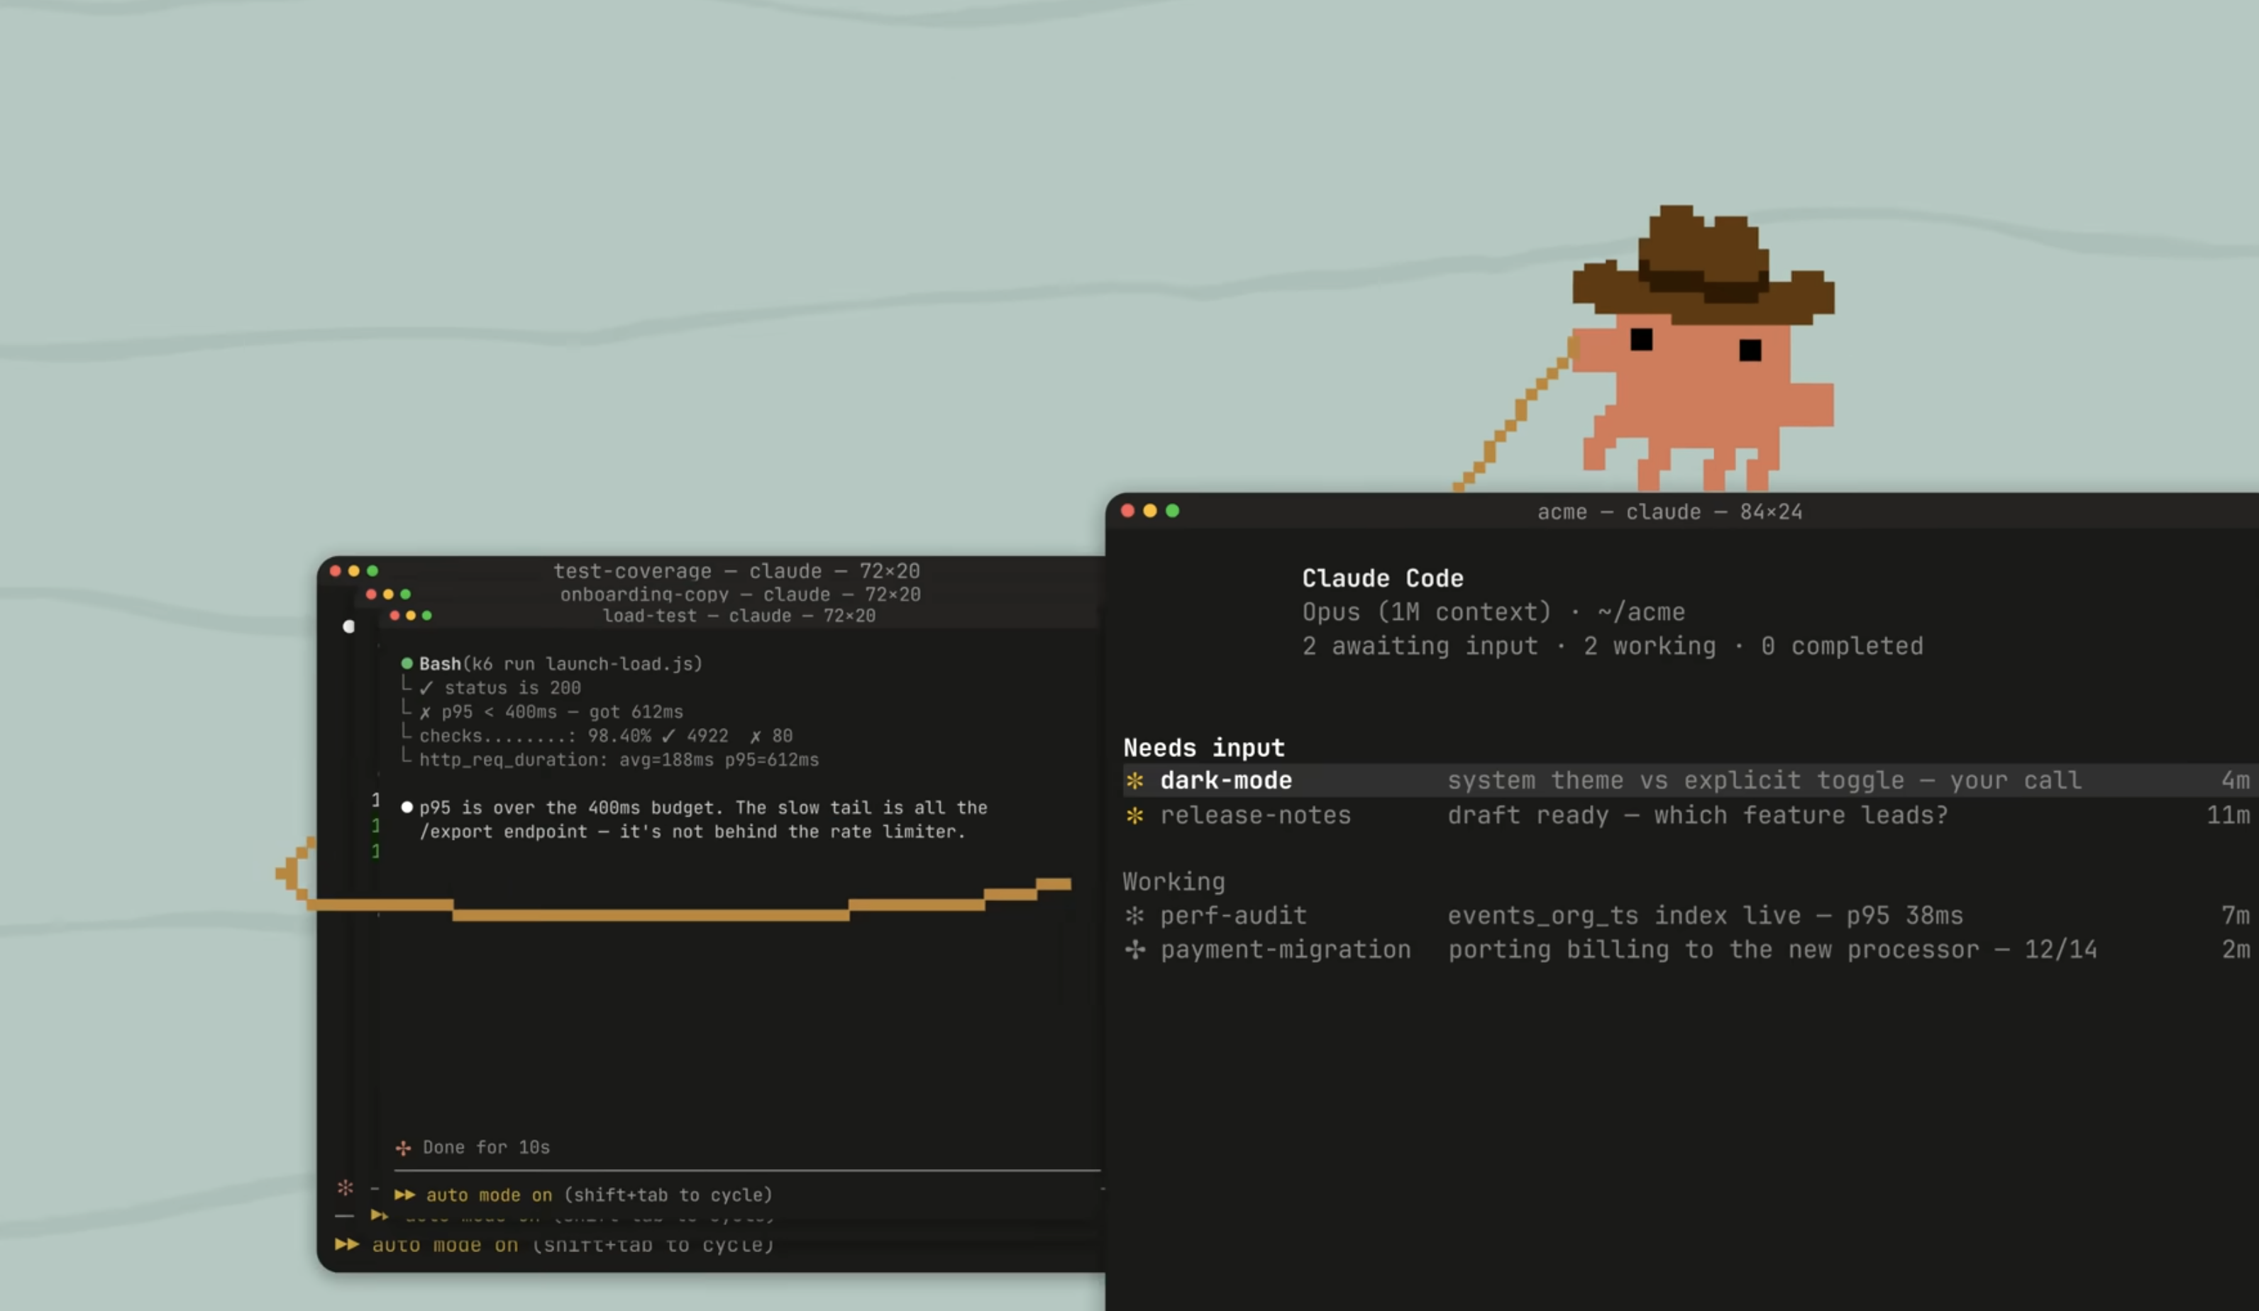Click the red icon beside Done for 10s
This screenshot has height=1311, width=2259.
(404, 1148)
